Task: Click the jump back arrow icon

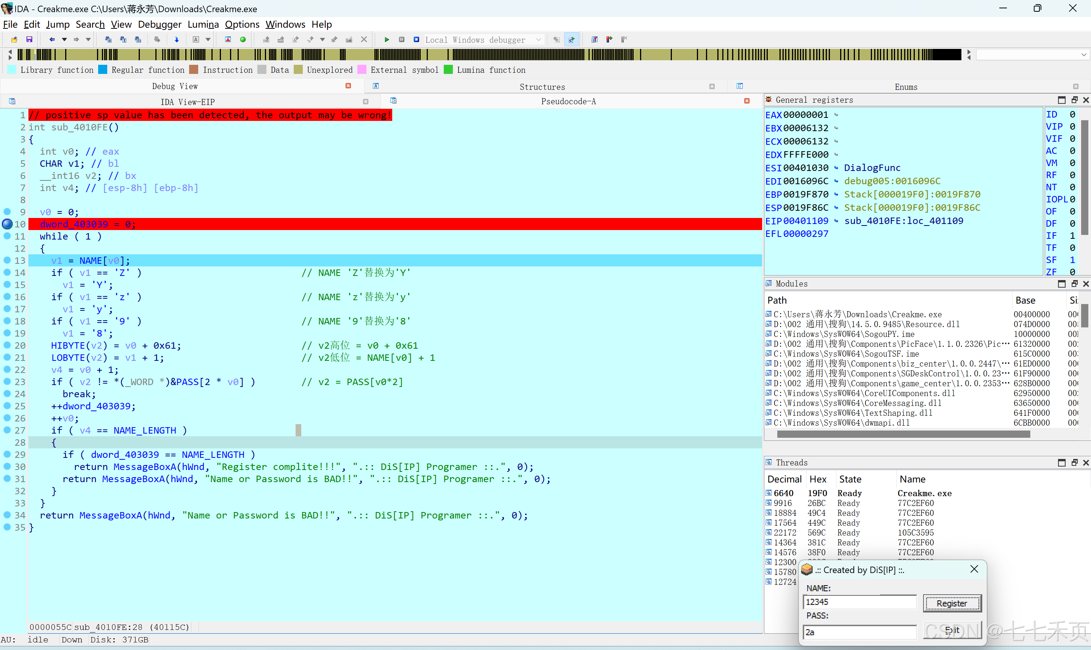Action: point(52,39)
